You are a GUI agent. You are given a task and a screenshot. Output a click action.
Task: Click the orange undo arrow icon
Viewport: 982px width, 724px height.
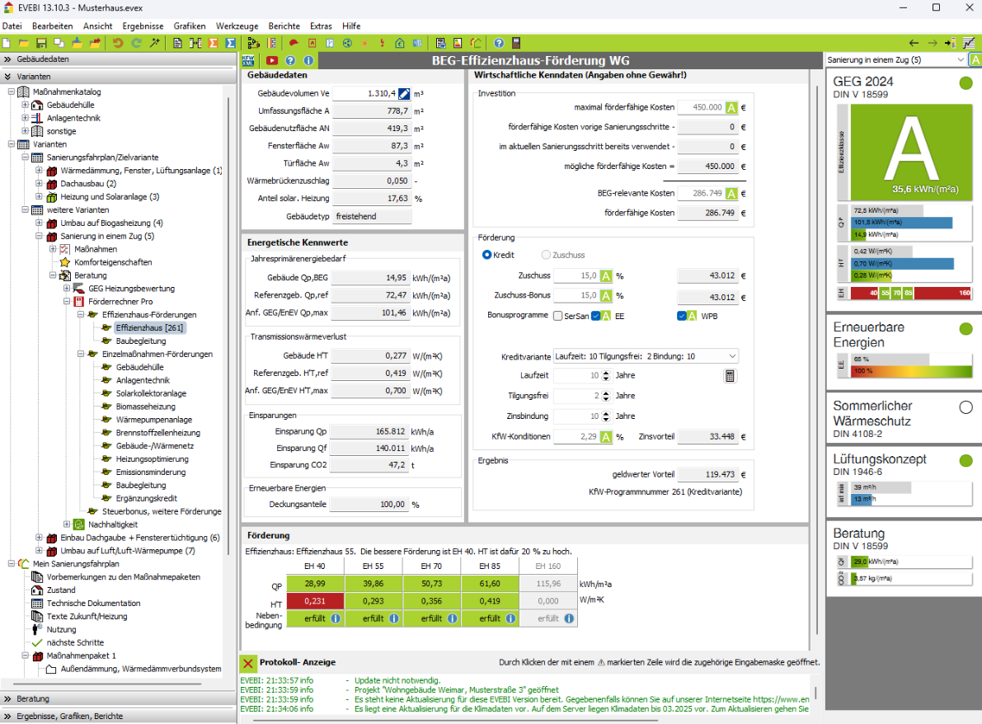coord(118,43)
